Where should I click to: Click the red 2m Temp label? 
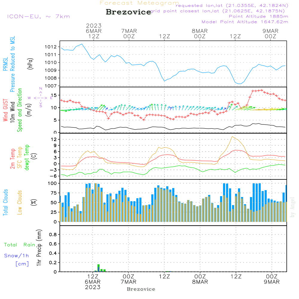(13, 158)
